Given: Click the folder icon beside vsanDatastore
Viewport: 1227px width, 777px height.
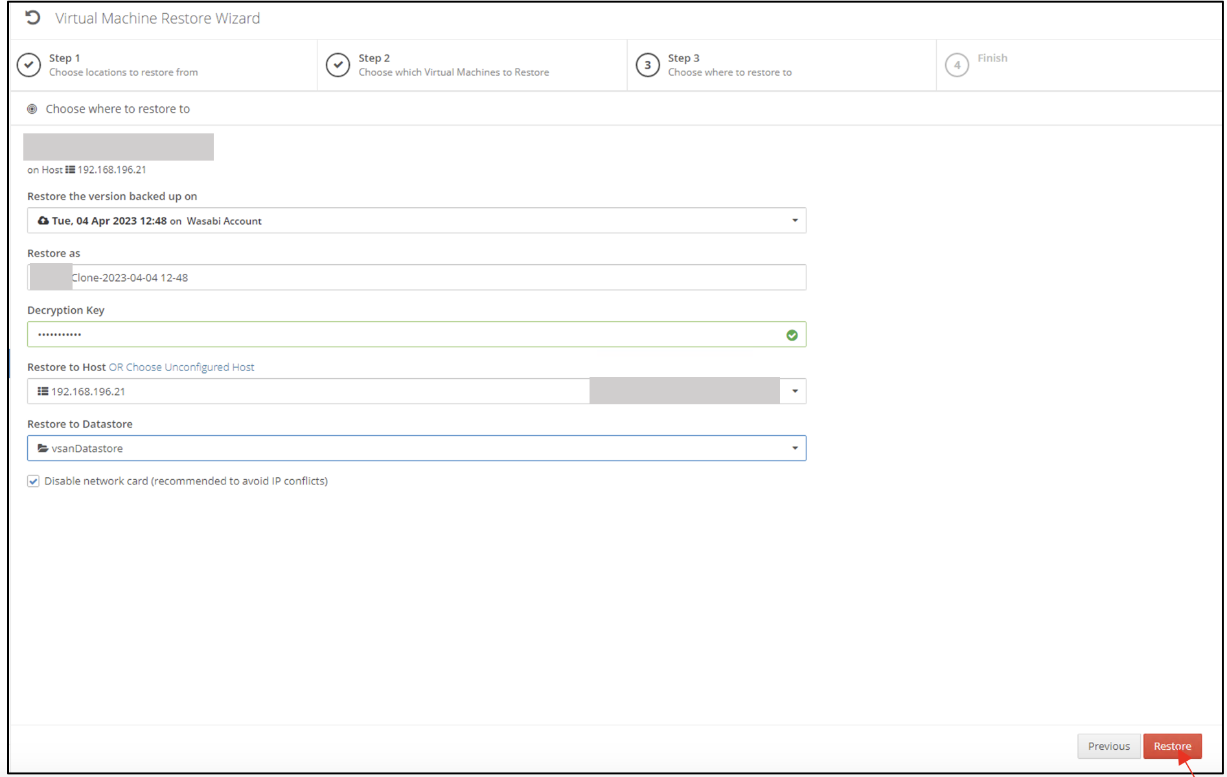Looking at the screenshot, I should [x=43, y=448].
